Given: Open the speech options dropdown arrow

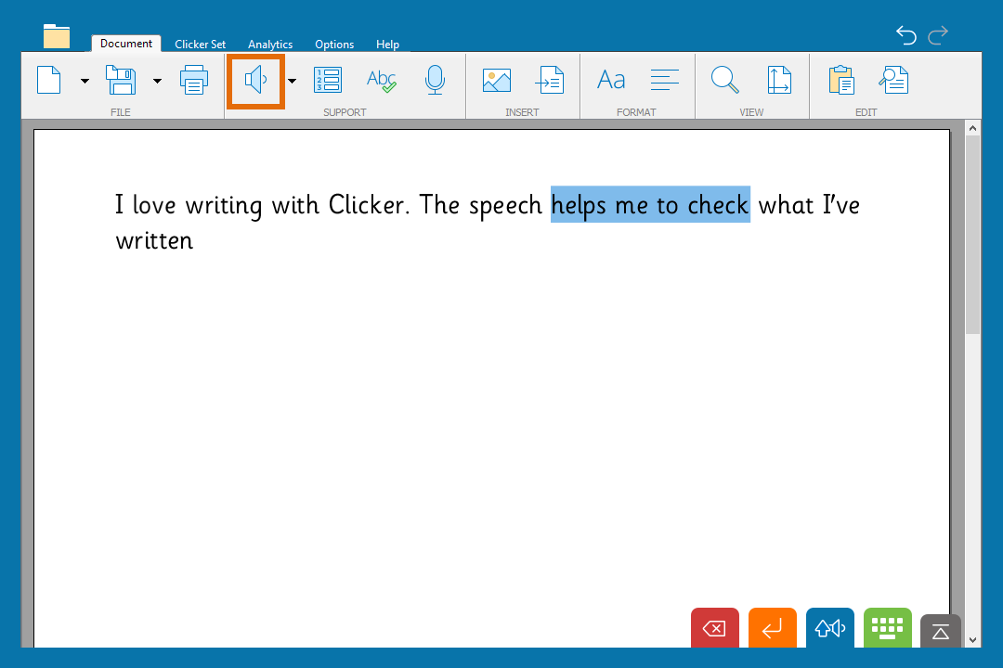Looking at the screenshot, I should (292, 82).
